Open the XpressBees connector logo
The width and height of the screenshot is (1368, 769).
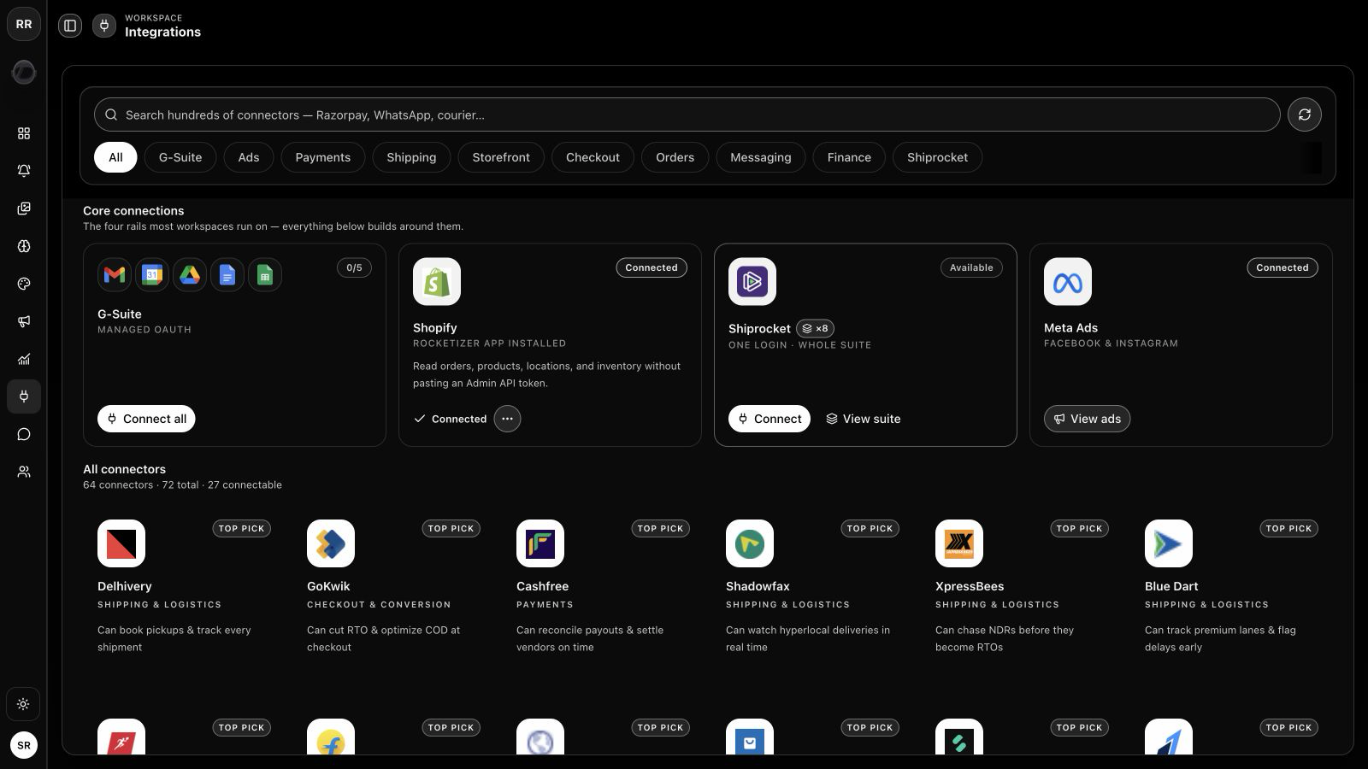[959, 543]
